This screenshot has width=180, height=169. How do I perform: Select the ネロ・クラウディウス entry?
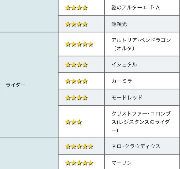coord(136,147)
